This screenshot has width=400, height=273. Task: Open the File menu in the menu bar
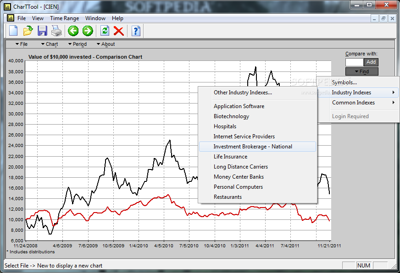22,18
